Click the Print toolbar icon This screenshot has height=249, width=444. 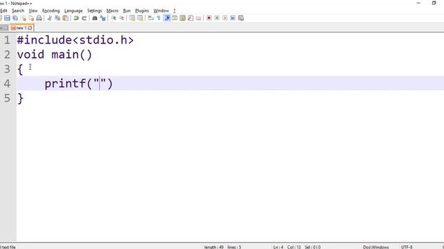click(39, 18)
